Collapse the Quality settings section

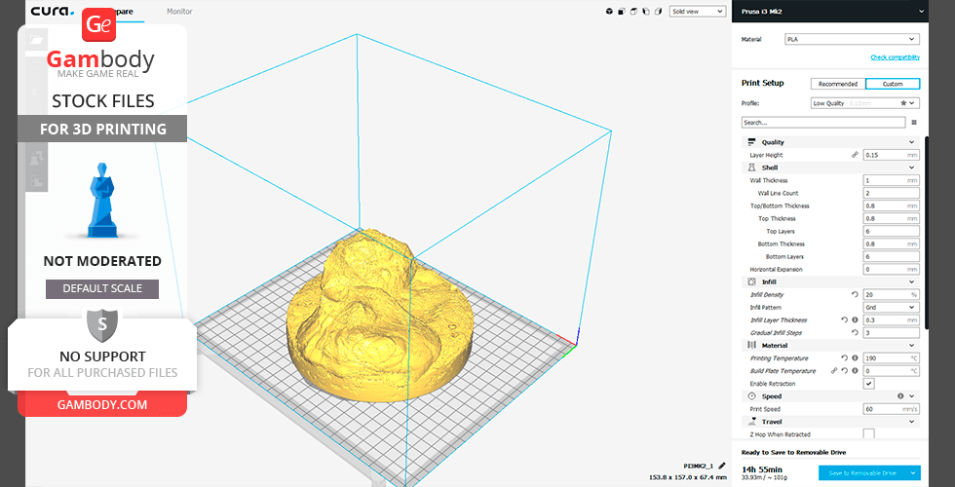coord(911,142)
